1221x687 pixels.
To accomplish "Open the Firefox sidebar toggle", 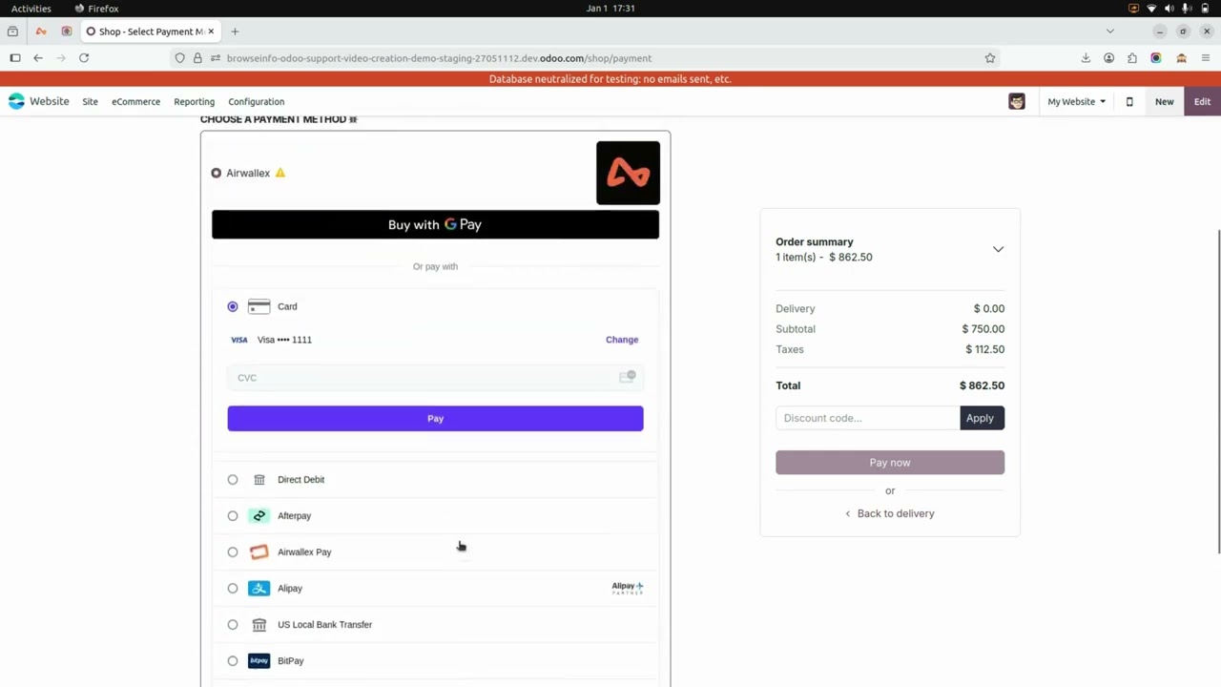I will pos(15,58).
